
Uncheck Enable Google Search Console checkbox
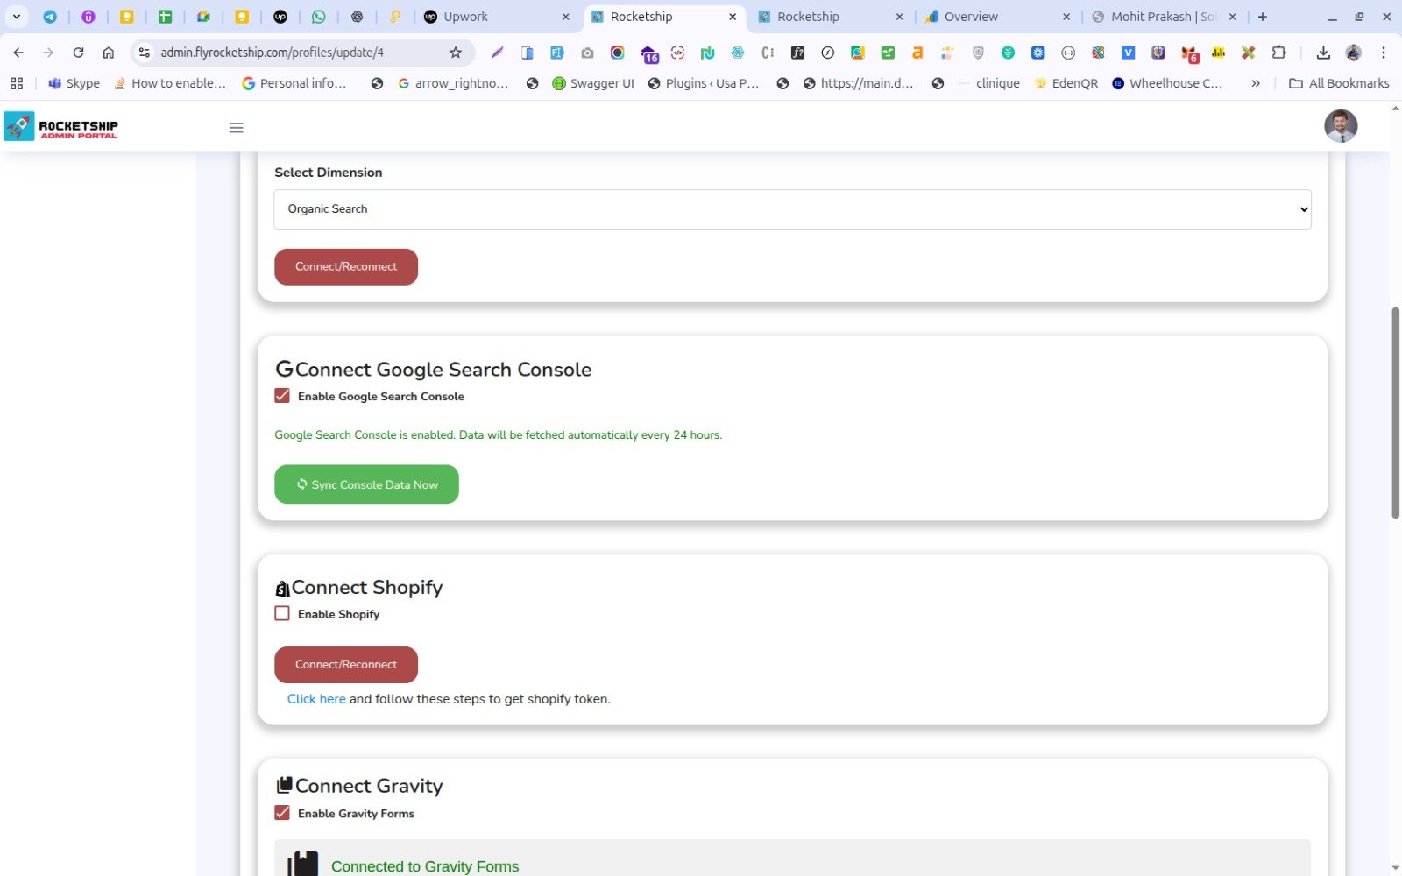[282, 396]
